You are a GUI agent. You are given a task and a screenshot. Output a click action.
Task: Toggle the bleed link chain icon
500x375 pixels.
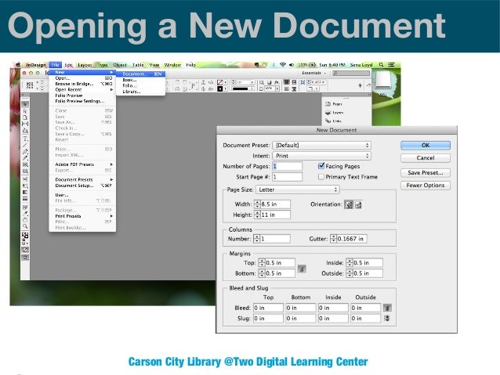(387, 308)
